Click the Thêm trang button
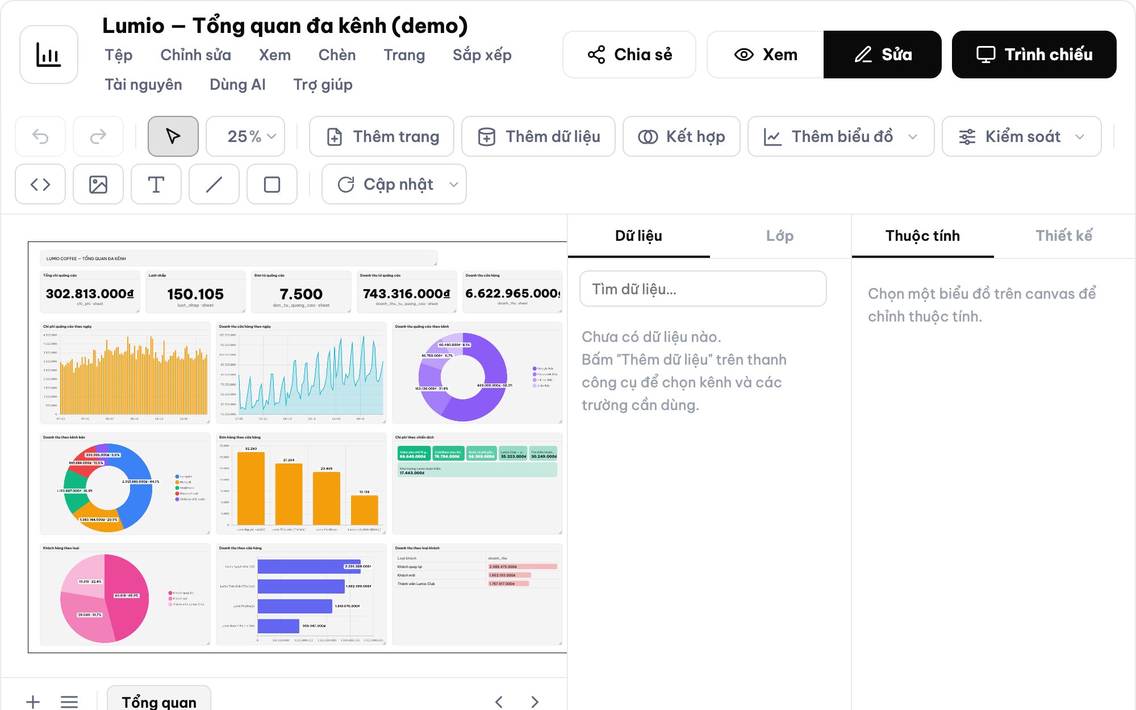1136x710 pixels. 382,136
